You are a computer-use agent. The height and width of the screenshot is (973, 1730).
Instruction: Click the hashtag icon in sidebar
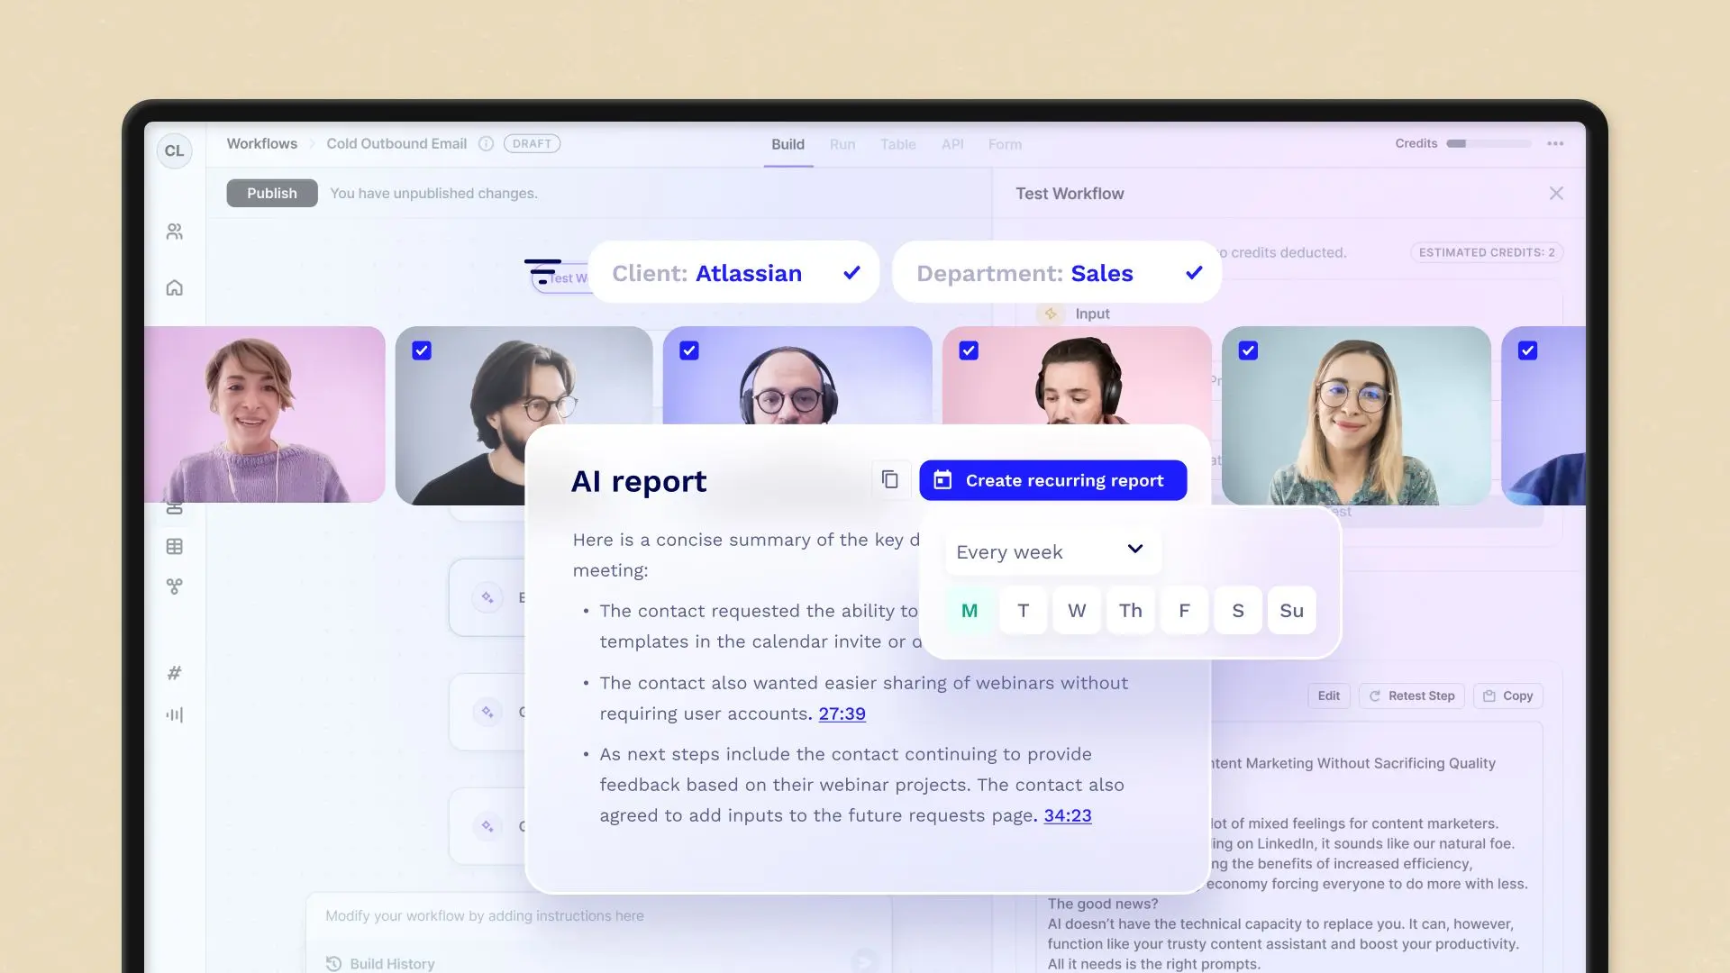175,673
